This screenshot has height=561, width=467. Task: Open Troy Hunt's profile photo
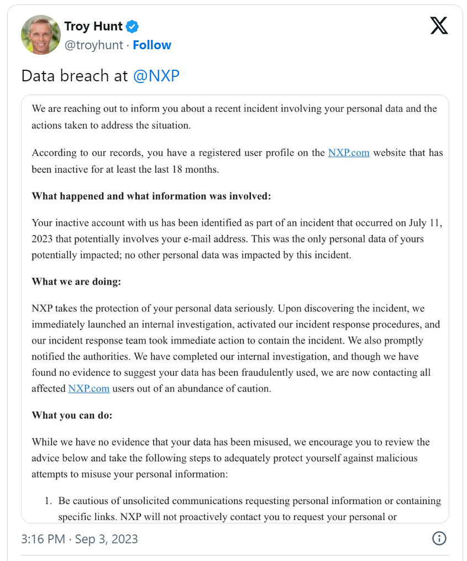[41, 35]
